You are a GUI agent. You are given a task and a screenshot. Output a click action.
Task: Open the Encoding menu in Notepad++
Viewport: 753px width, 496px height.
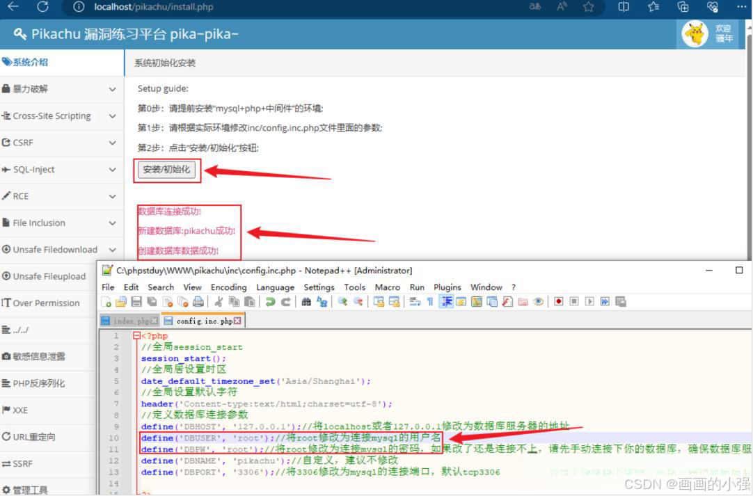(x=228, y=287)
